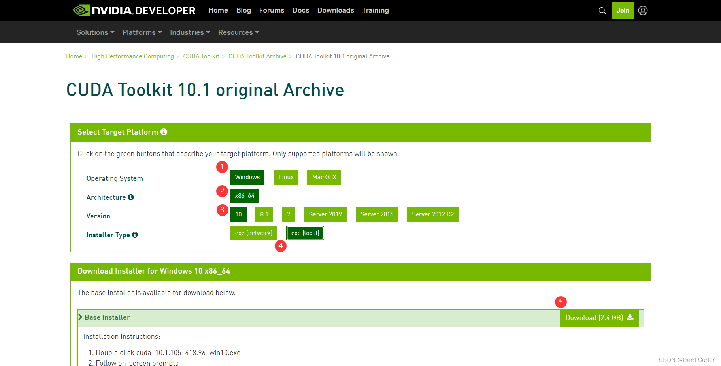Screen dimensions: 721x366
Task: Collapse the Base Installer section
Action: click(x=104, y=317)
